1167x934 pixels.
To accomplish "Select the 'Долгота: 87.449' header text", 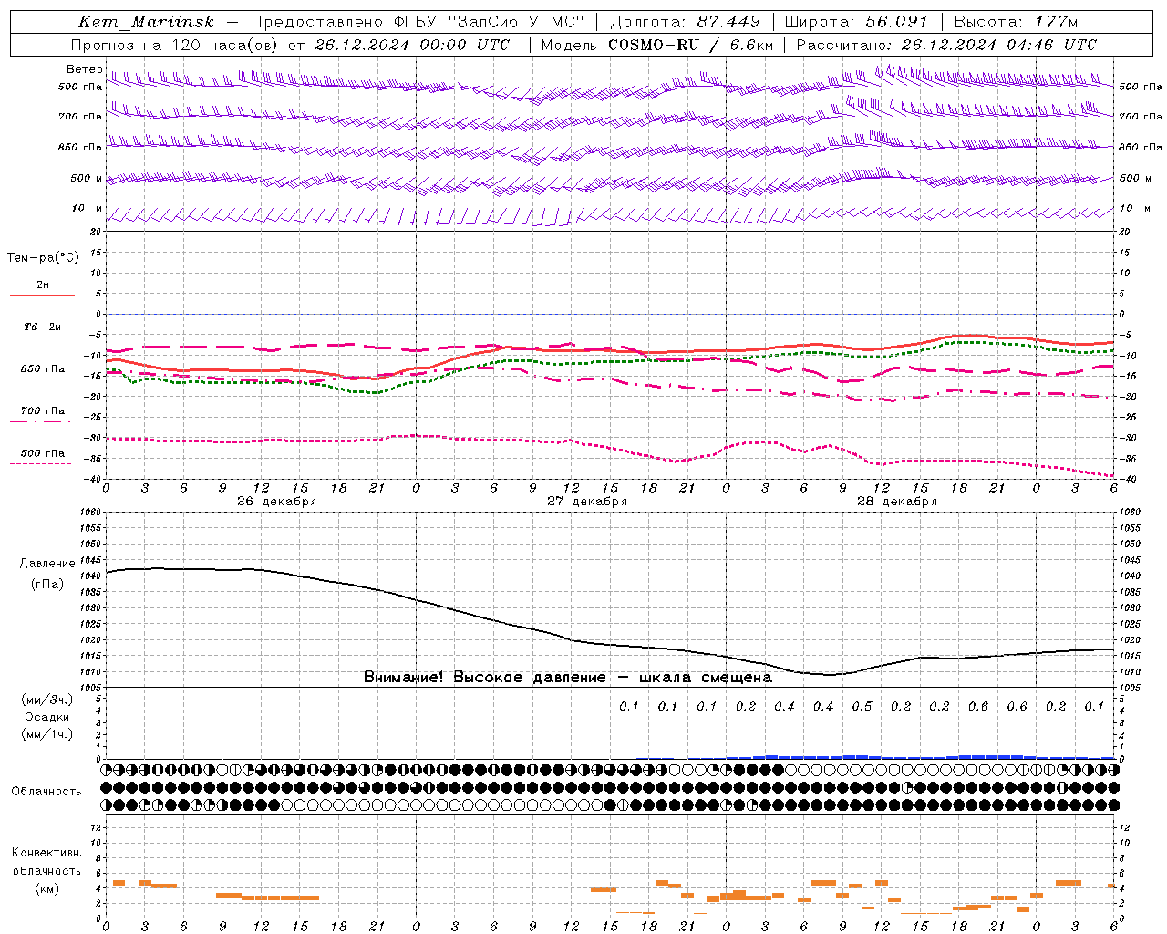I will (x=685, y=22).
